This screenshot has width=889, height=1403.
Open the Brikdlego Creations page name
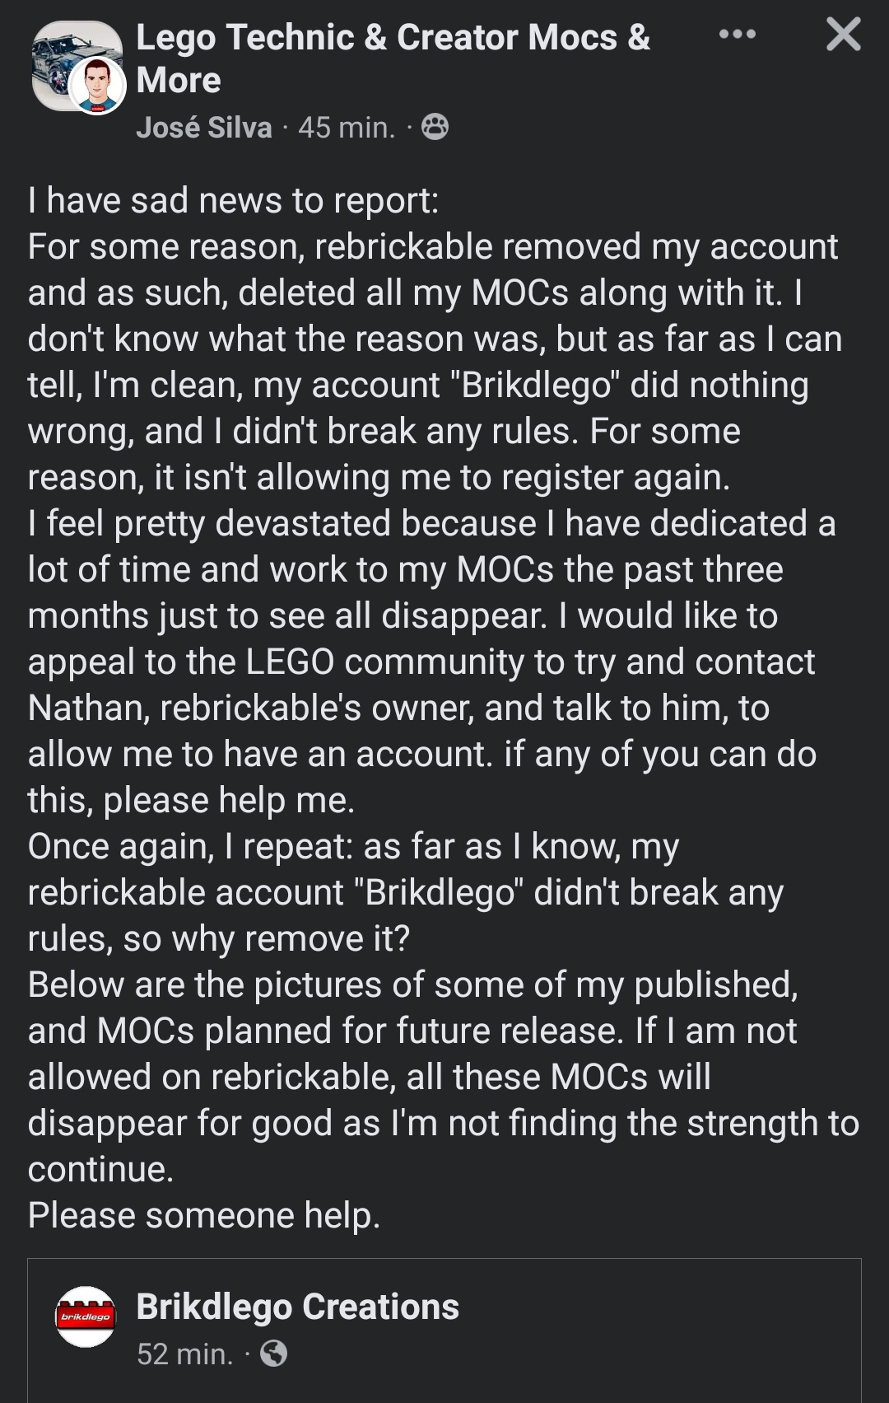[297, 1307]
